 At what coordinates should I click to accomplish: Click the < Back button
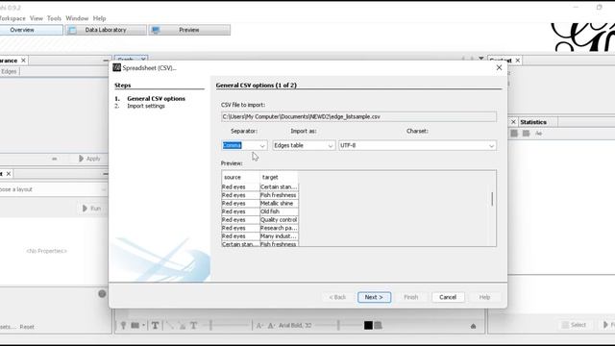(337, 297)
